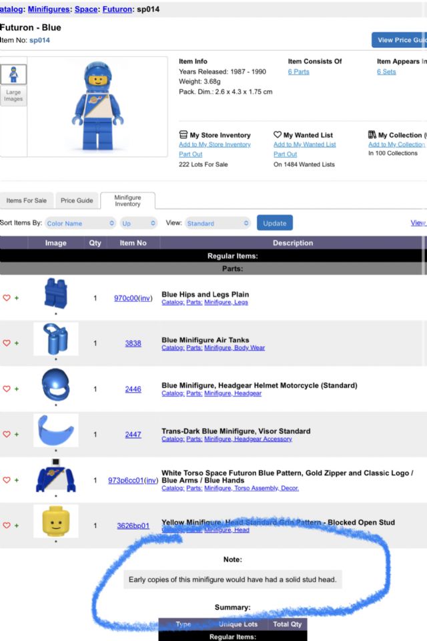Click the heart icon beside the White Torso row
This screenshot has width=427, height=641.
[7, 479]
